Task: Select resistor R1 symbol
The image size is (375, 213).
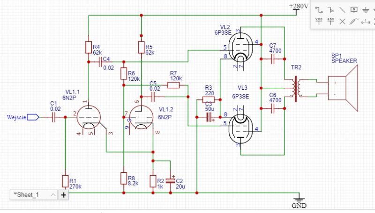Action: tap(65, 181)
